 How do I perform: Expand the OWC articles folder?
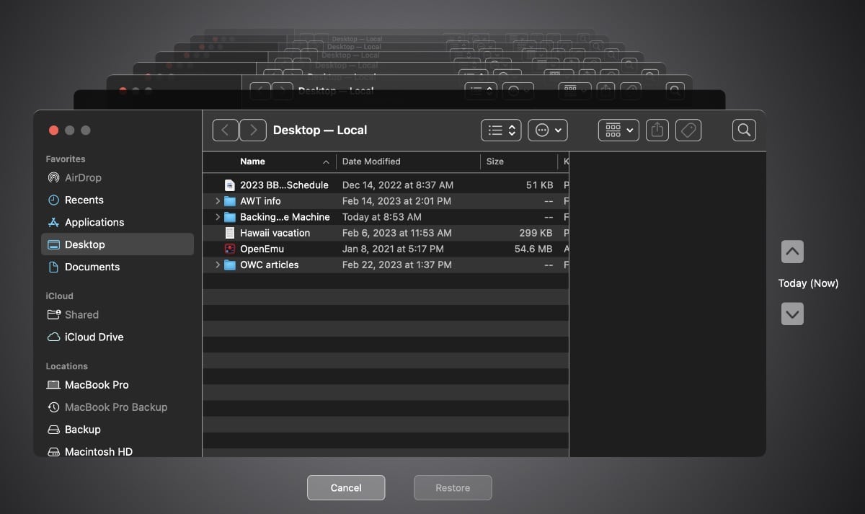(218, 265)
